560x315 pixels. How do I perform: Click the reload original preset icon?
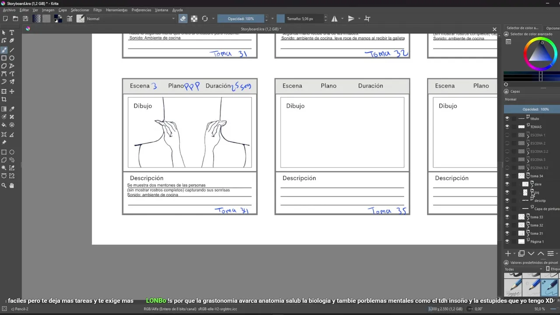(205, 19)
